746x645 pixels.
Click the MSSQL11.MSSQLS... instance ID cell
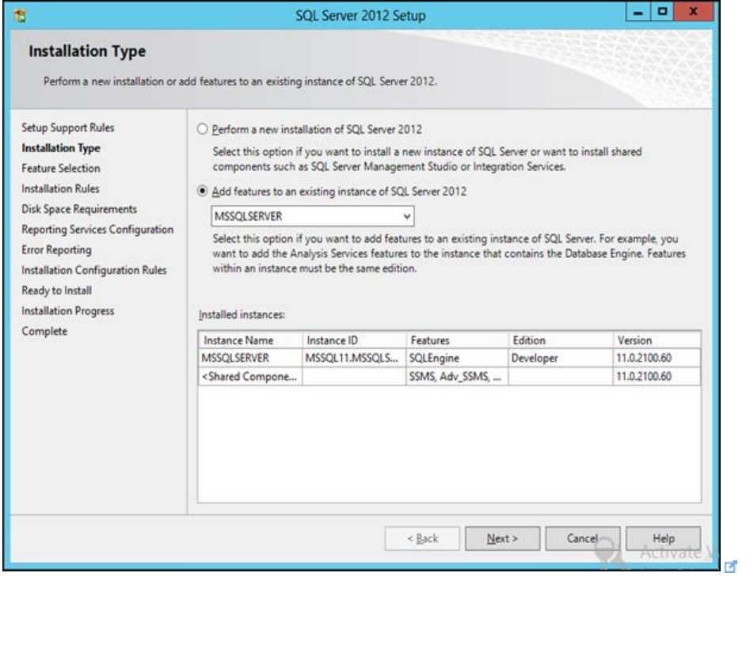click(x=354, y=358)
